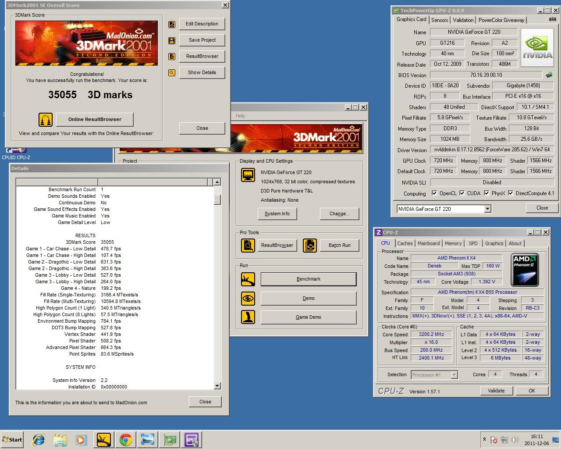Switch to the Caches tab in CPU-Z
This screenshot has height=449, width=561.
pyautogui.click(x=405, y=243)
